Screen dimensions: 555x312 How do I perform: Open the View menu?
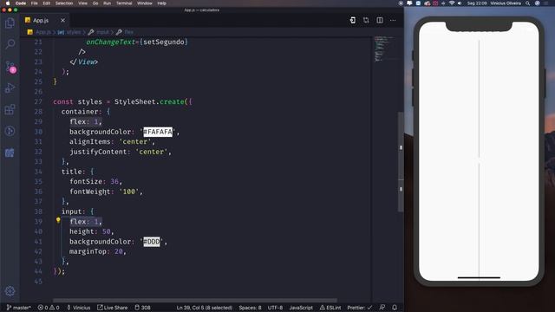pyautogui.click(x=83, y=3)
